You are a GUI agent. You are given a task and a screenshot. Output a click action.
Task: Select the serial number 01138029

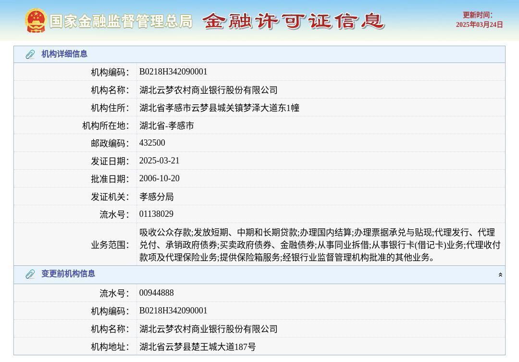156,214
